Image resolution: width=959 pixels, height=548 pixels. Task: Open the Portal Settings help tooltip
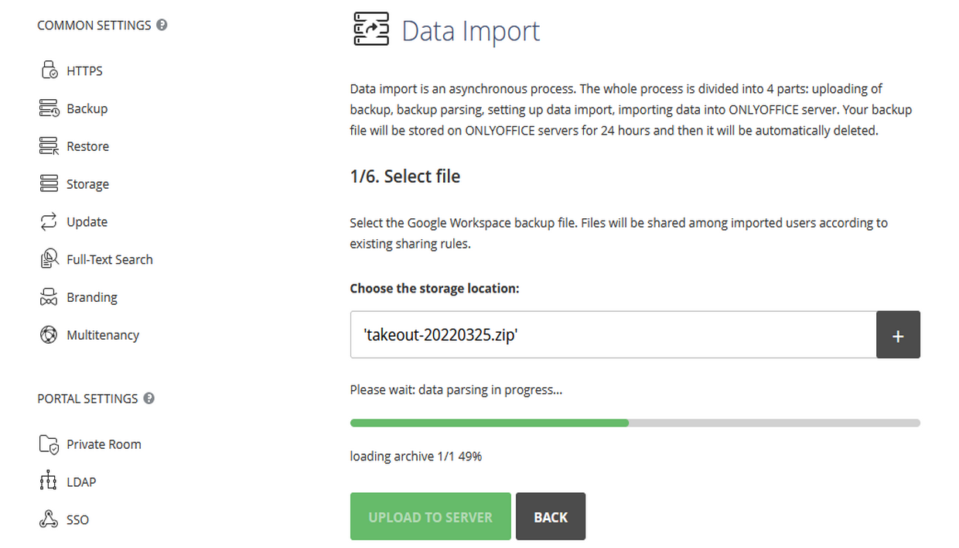coord(150,399)
